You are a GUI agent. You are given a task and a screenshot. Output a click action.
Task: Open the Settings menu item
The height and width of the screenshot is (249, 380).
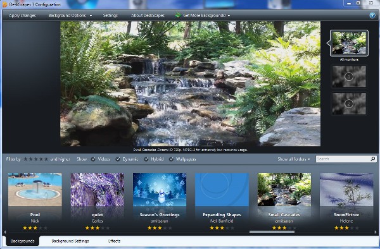pyautogui.click(x=110, y=15)
